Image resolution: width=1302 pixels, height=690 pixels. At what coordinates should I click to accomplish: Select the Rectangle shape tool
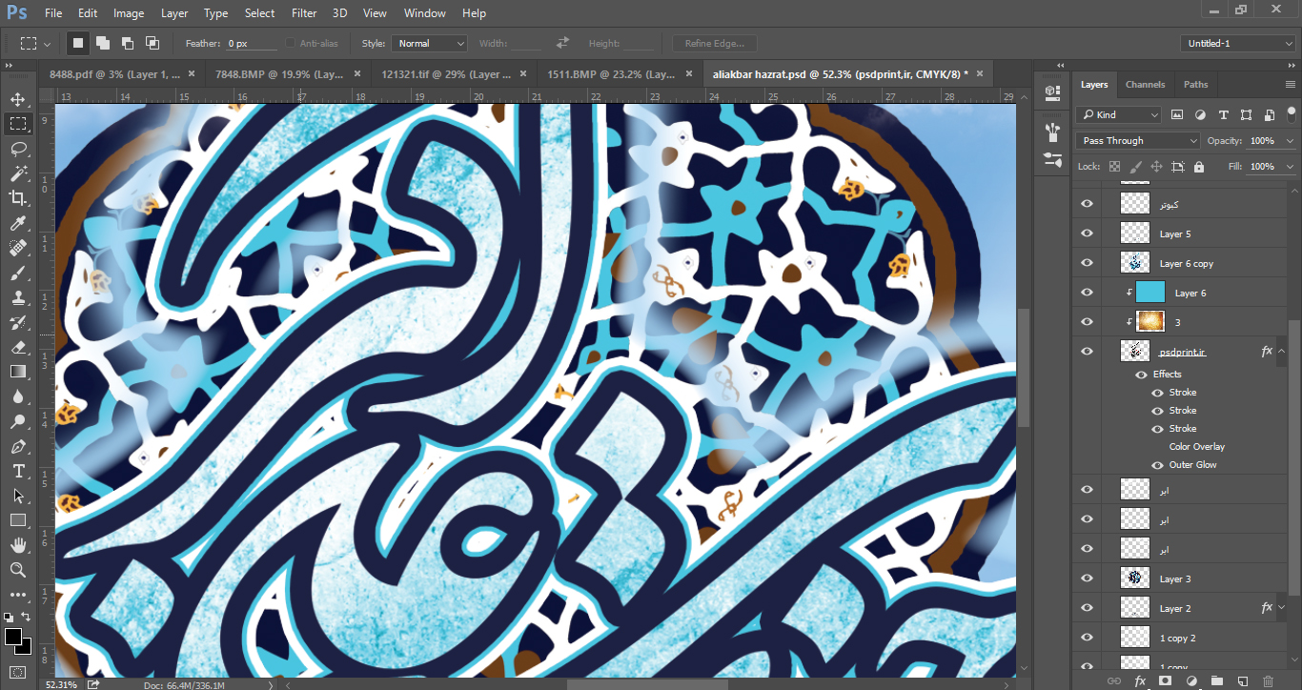18,520
